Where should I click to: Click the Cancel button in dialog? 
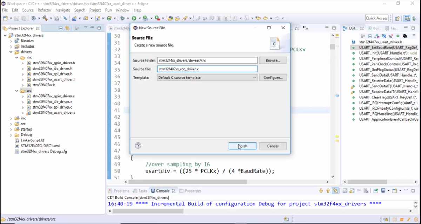[x=273, y=146]
